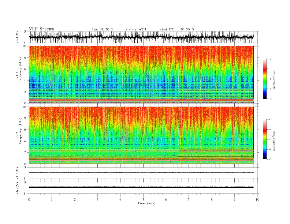Click the "VLF Spectra" plot title
Viewport: 290px width, 224px height.
tap(41, 29)
